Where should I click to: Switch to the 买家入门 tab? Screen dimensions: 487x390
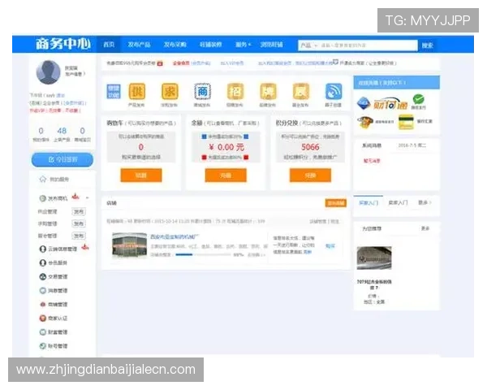click(x=368, y=203)
